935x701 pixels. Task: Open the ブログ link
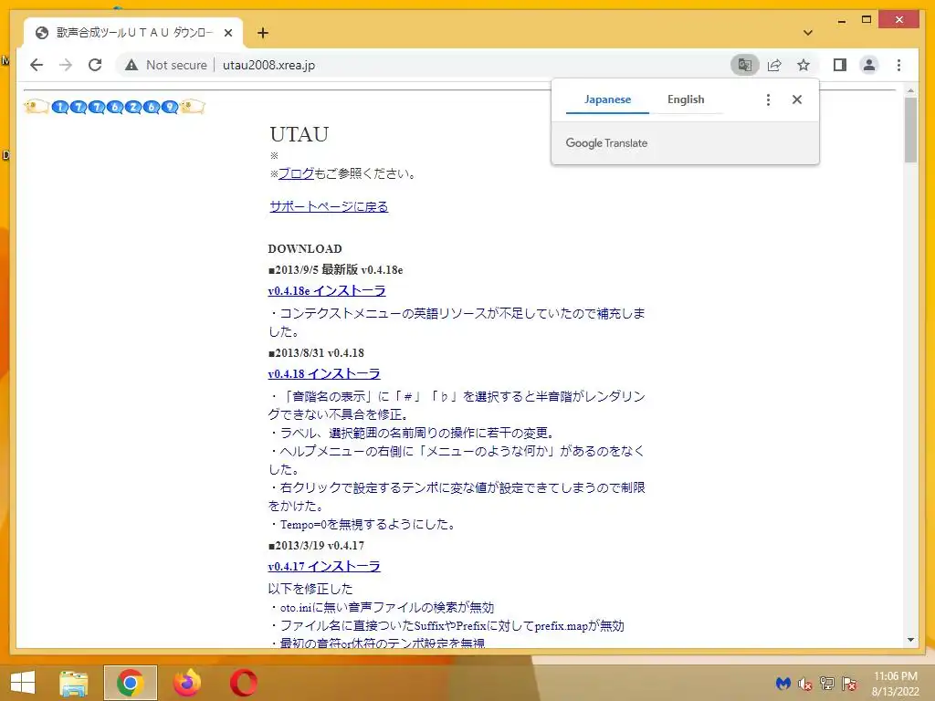(x=297, y=173)
